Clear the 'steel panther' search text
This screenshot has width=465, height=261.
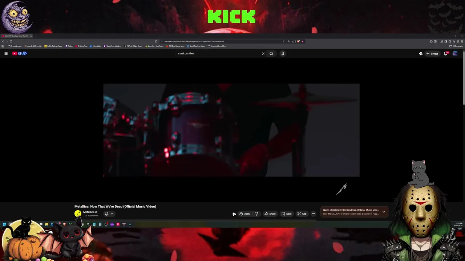point(263,53)
